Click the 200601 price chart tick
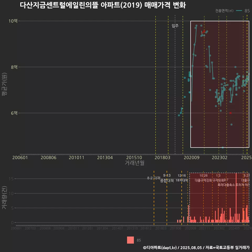 (20, 157)
